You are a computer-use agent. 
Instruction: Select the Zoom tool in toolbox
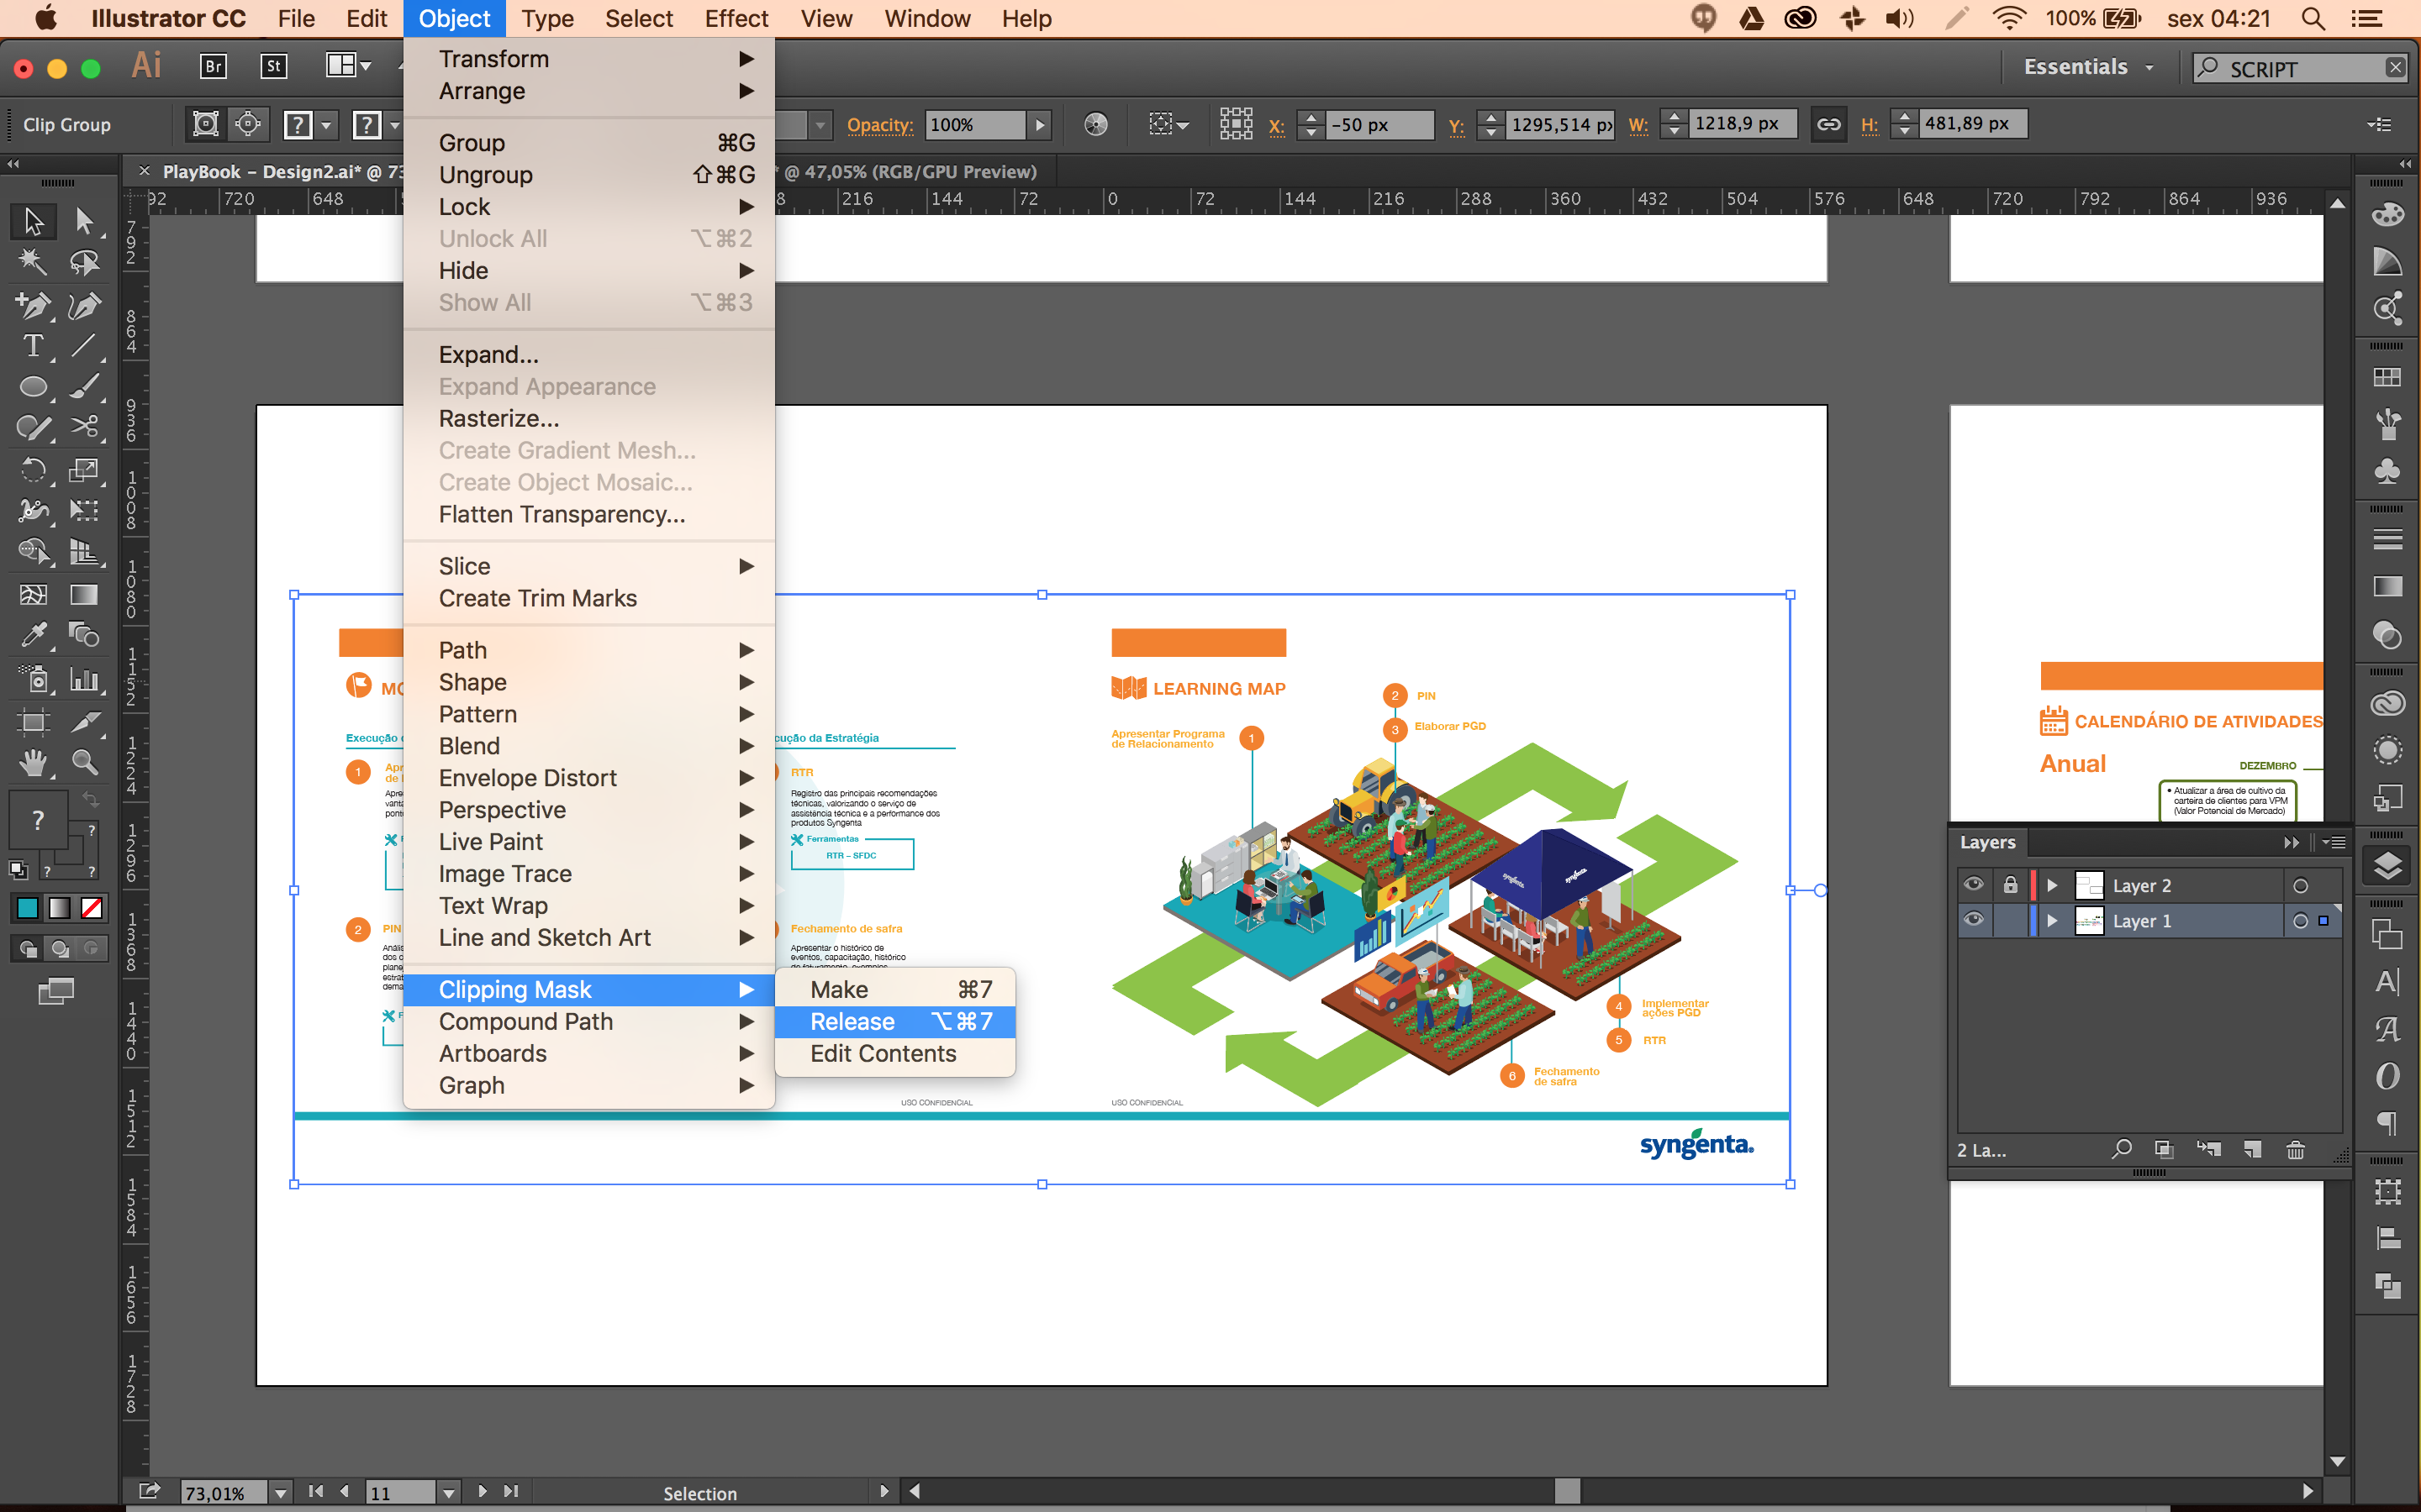tap(84, 763)
